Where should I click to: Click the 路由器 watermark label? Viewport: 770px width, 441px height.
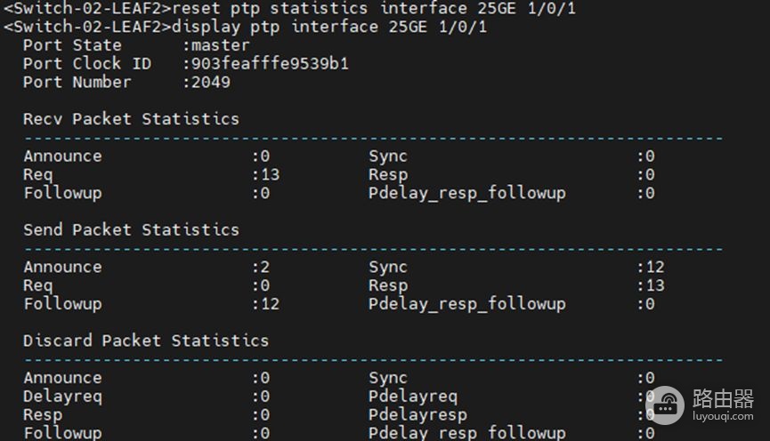coord(723,398)
